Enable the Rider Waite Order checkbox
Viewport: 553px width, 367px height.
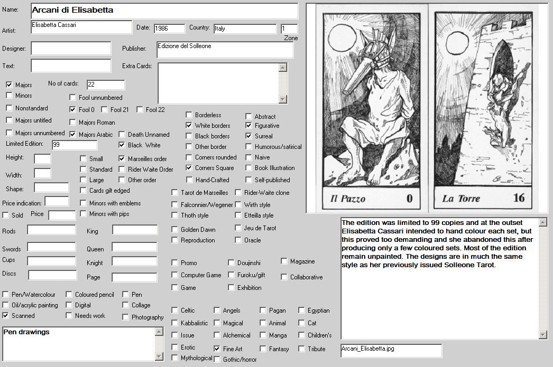point(122,170)
